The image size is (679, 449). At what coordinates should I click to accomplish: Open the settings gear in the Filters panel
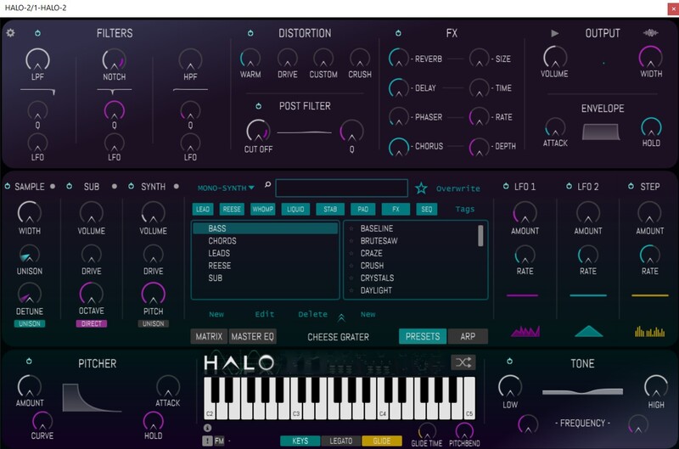pos(10,33)
